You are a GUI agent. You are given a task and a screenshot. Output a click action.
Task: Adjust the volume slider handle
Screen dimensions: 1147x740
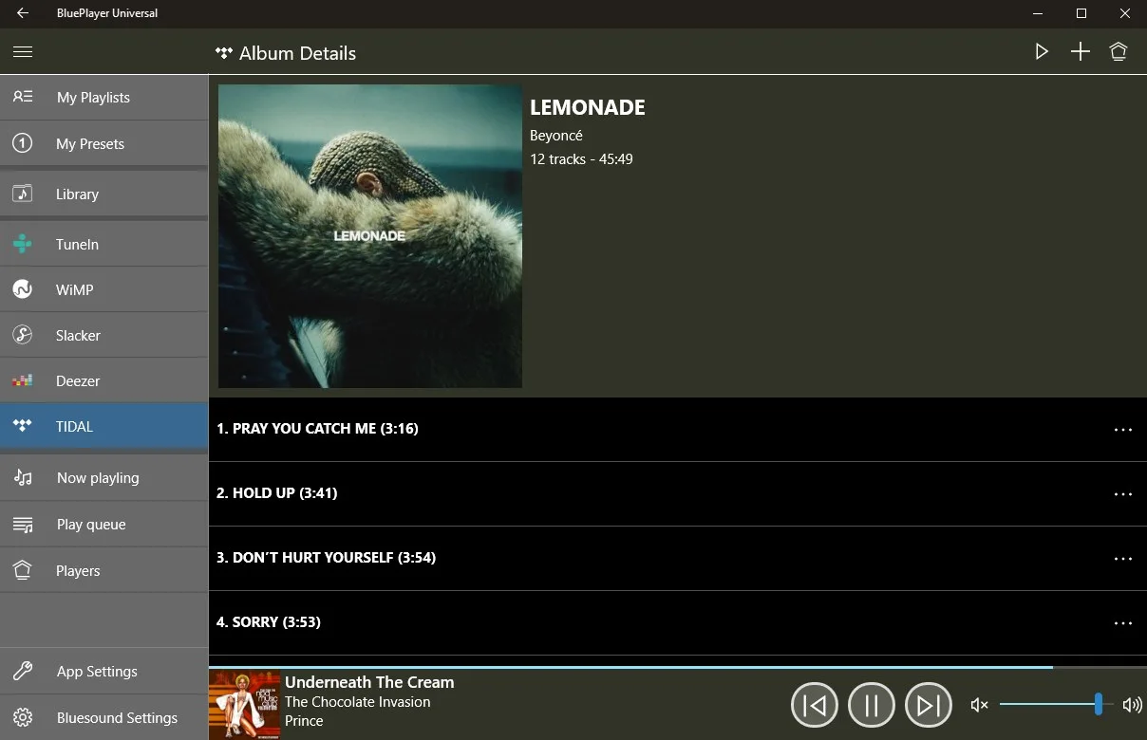click(1099, 704)
